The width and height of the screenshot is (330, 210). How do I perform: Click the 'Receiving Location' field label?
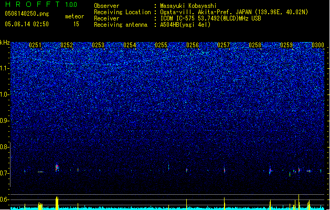pos(122,12)
